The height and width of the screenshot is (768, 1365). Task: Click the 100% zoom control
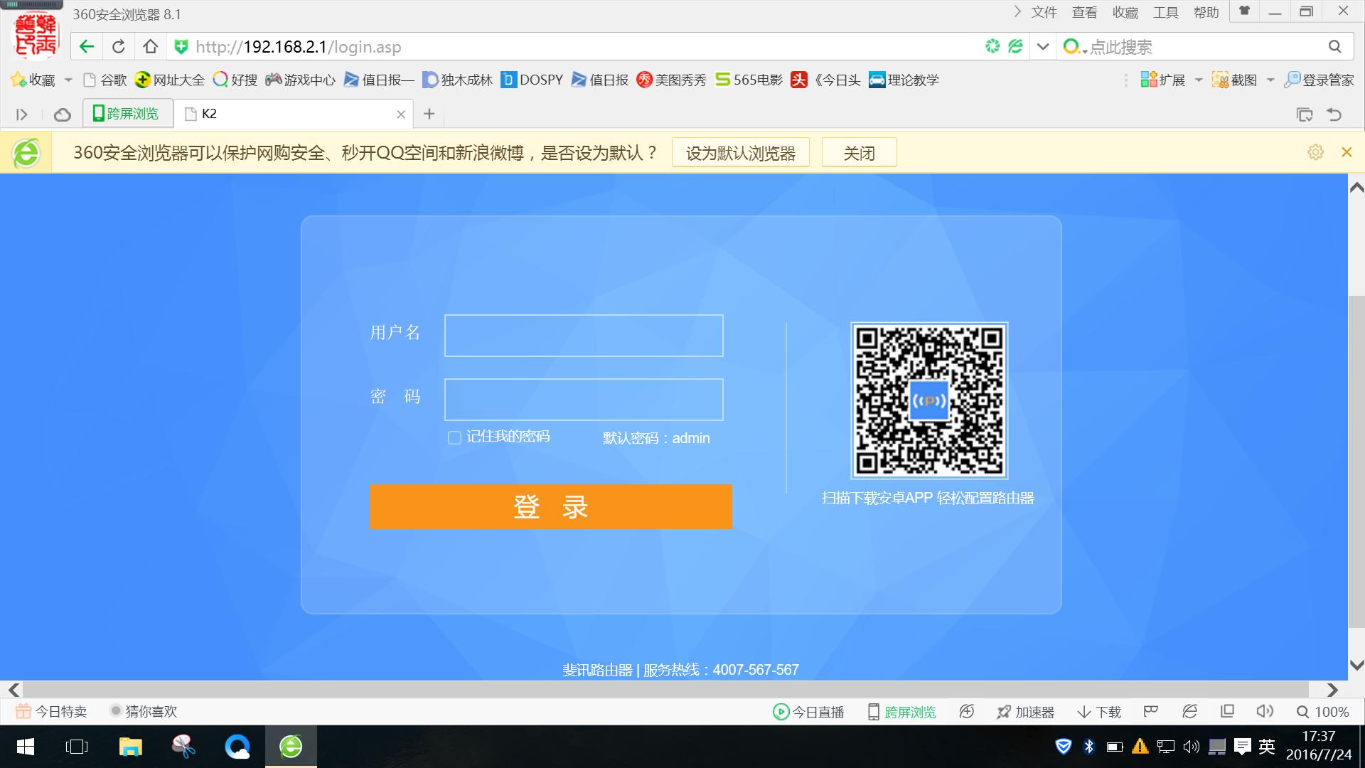tap(1324, 711)
